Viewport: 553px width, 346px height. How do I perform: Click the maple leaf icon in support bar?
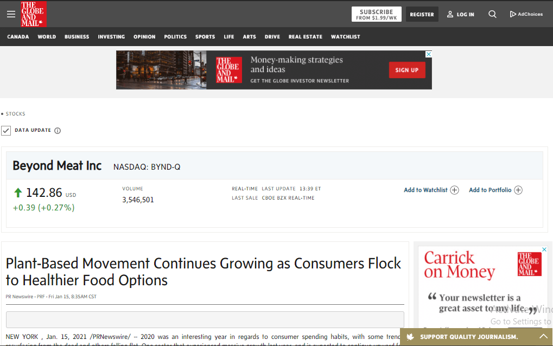pos(410,337)
